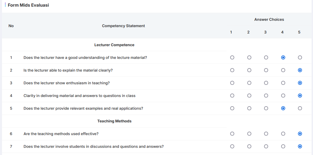Screen dimensions: 313x155
Task: Click the selected 4 rating on question 1
Action: (x=283, y=57)
